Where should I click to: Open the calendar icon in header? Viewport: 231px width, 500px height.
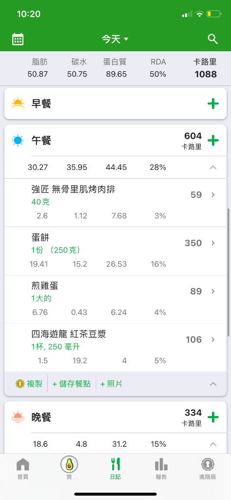18,39
